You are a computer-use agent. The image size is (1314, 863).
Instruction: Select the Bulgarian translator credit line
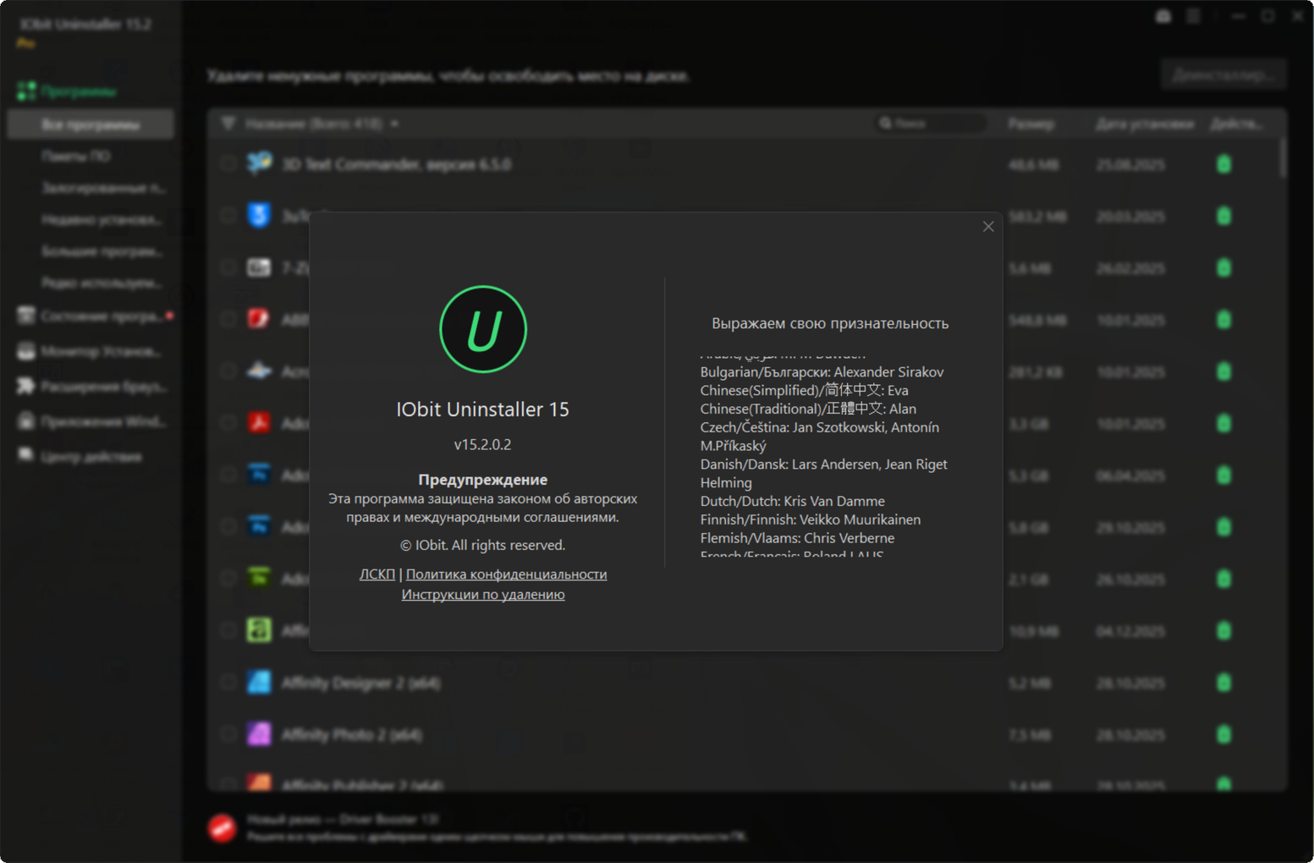tap(822, 372)
